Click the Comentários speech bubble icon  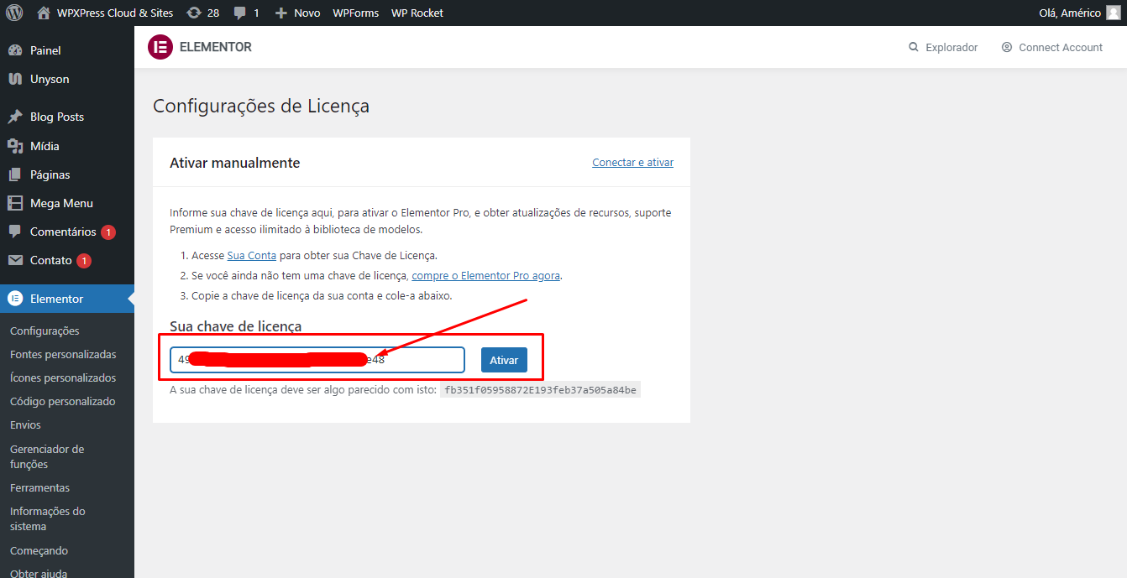[14, 232]
